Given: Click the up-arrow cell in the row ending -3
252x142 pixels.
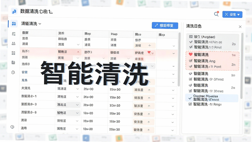Looking at the screenshot, I should 144,106.
